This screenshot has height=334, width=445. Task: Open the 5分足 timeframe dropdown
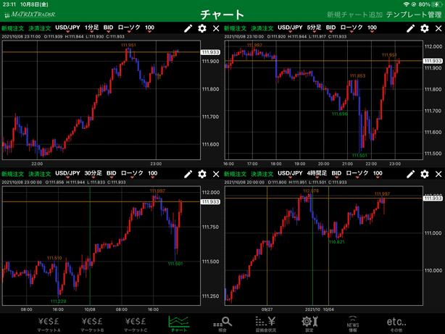[314, 28]
